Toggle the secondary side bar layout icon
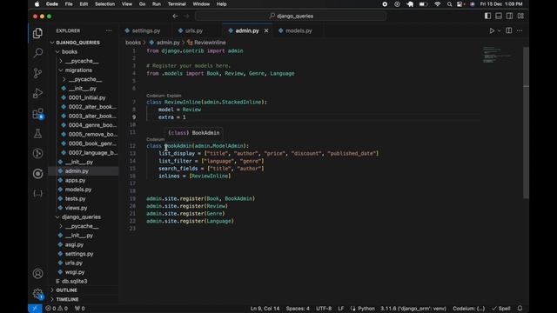This screenshot has width=557, height=313. [509, 16]
